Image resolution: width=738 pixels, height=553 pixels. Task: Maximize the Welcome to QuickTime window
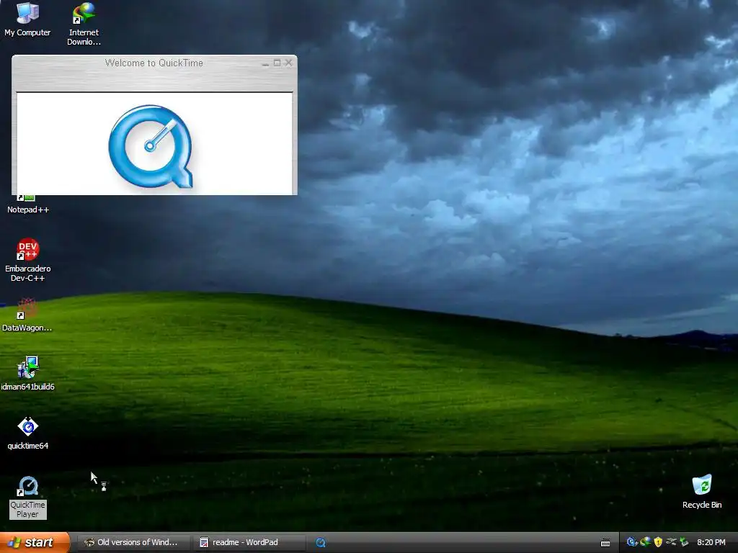coord(277,63)
